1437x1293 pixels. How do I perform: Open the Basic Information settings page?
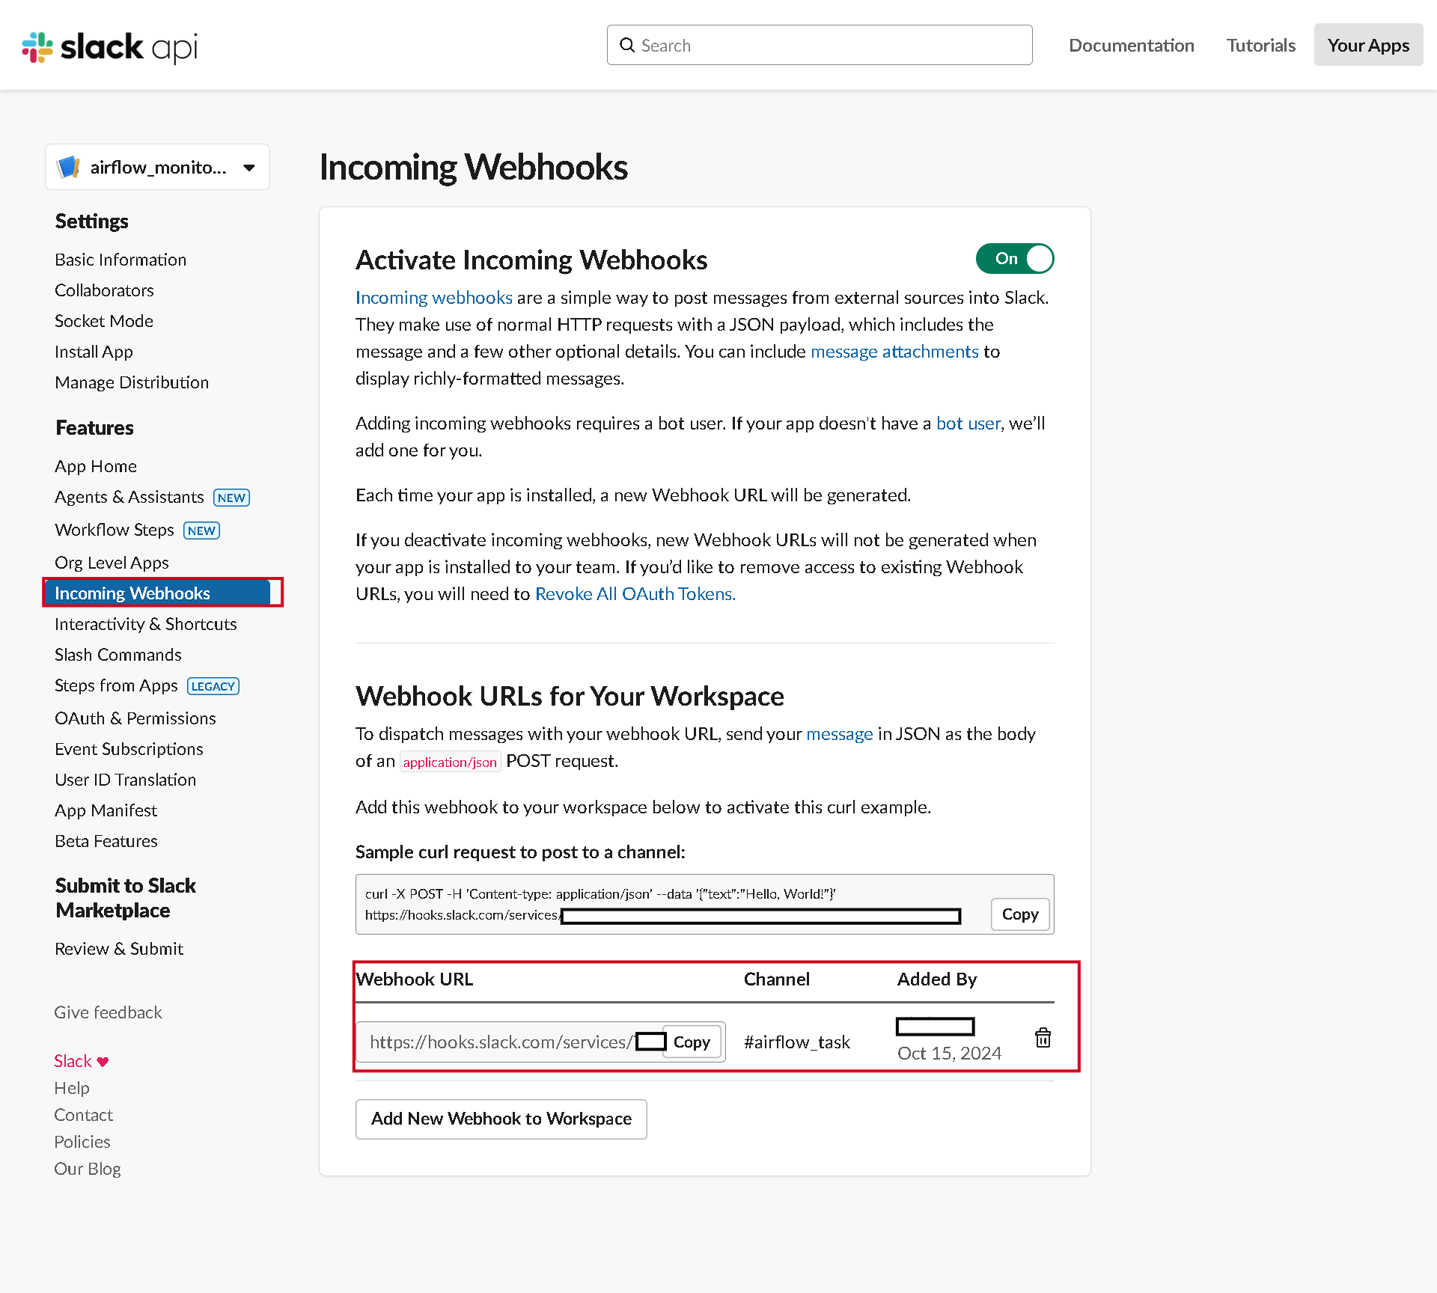tap(120, 260)
